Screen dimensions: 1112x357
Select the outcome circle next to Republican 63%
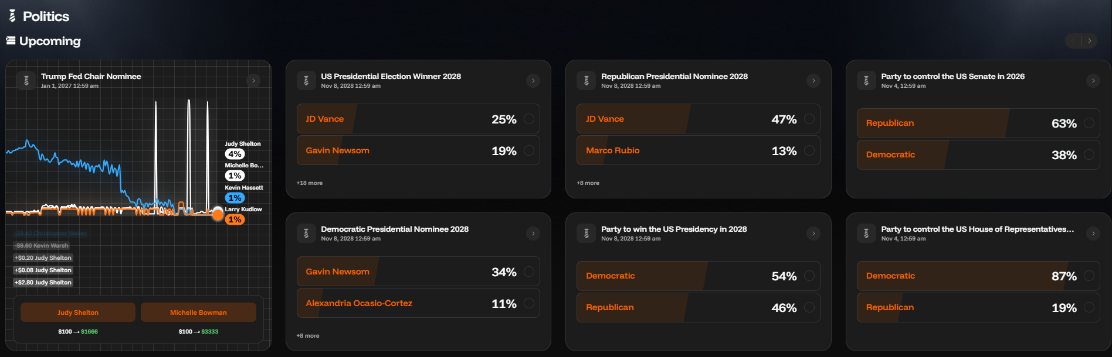pyautogui.click(x=1089, y=123)
